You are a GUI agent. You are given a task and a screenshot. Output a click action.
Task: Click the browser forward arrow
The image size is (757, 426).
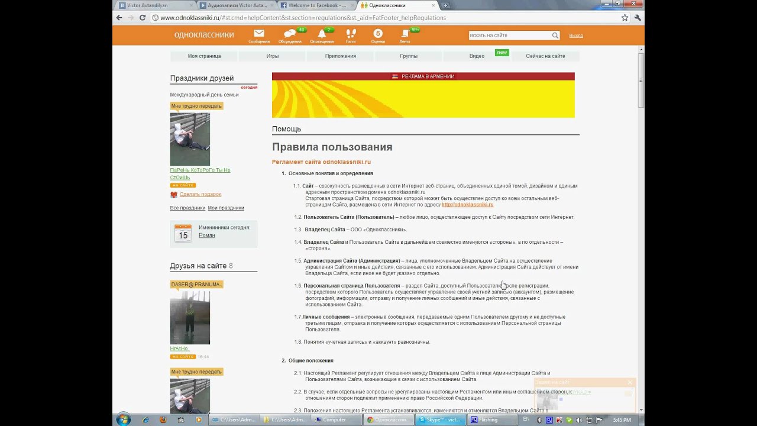130,18
